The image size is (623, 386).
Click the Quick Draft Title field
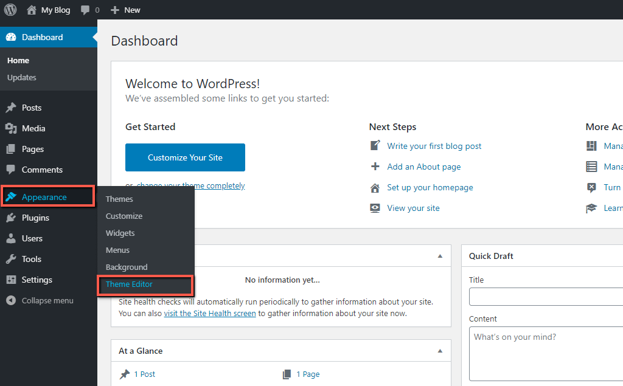point(546,297)
